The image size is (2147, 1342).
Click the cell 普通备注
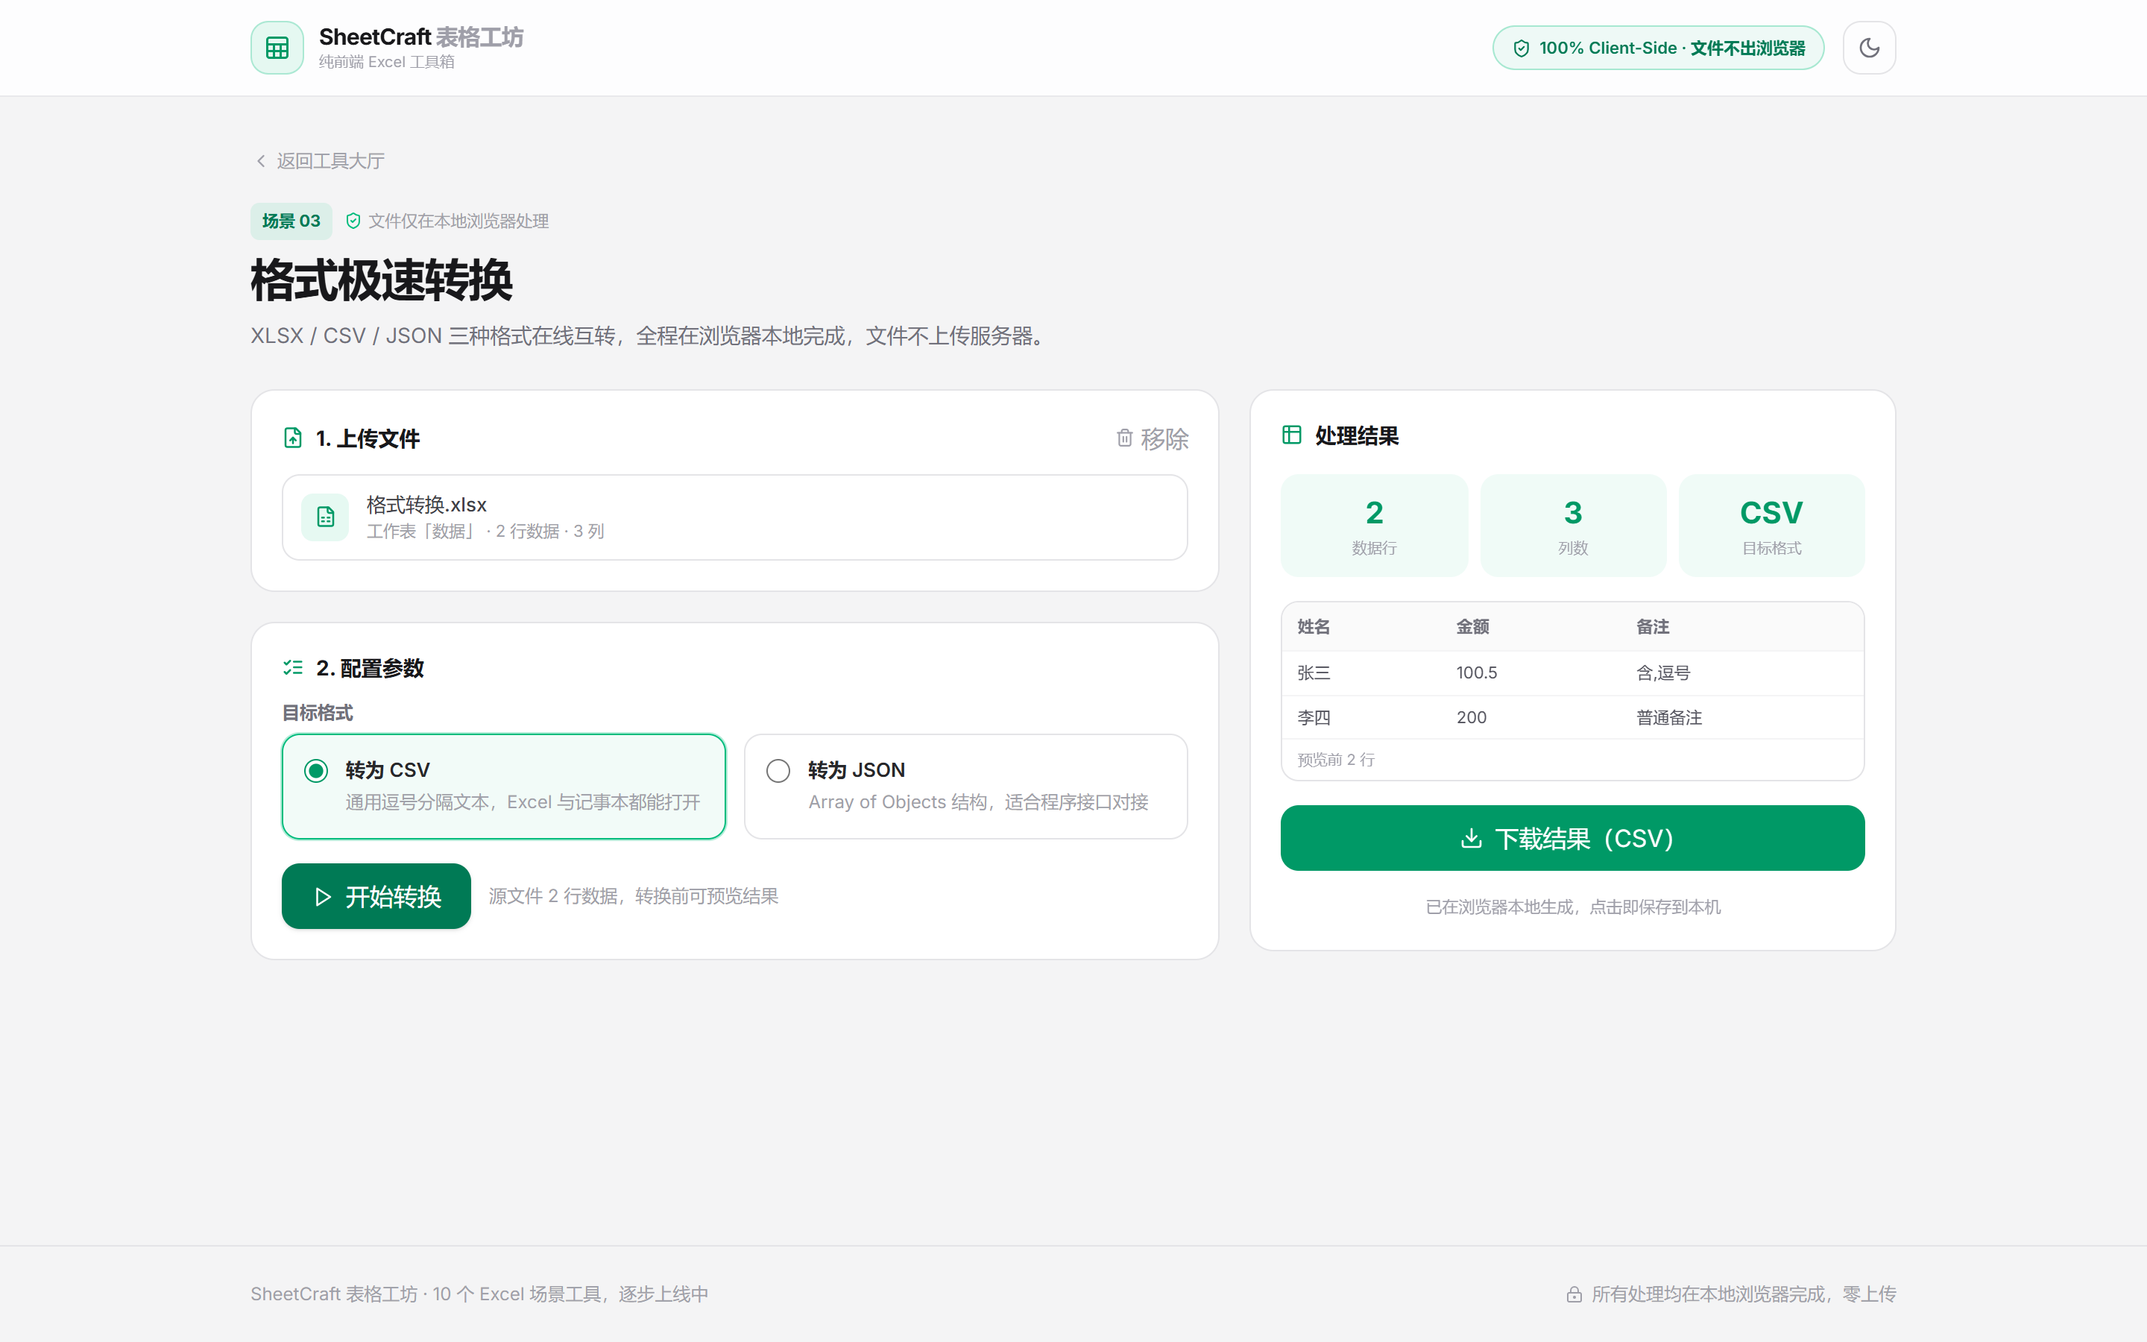coord(1669,717)
